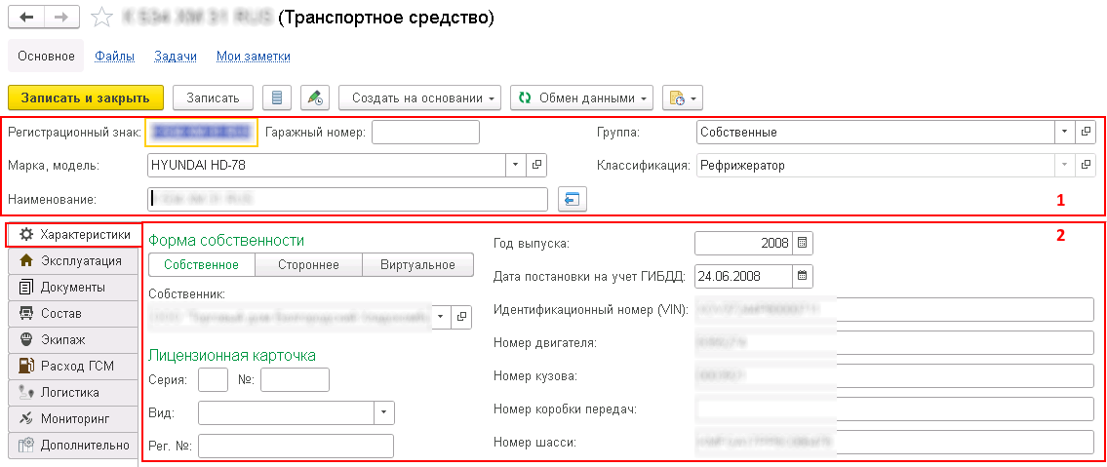Click the Записать и закрыть button
1107x467 pixels.
[86, 98]
